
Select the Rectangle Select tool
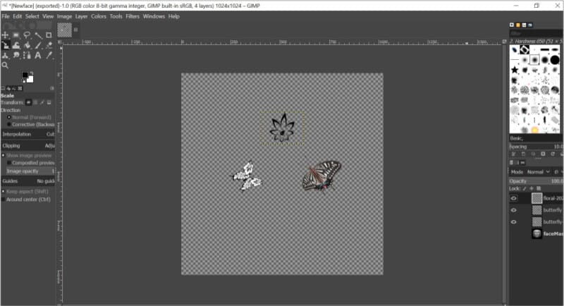tap(16, 35)
